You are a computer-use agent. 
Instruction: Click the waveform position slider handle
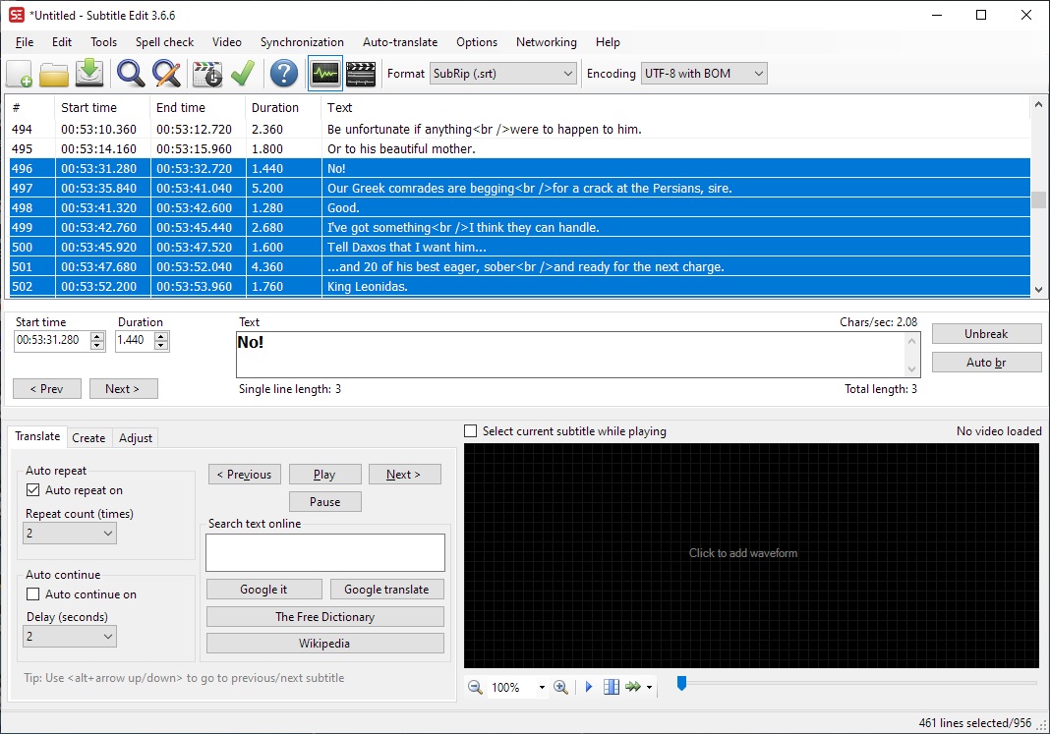[681, 683]
